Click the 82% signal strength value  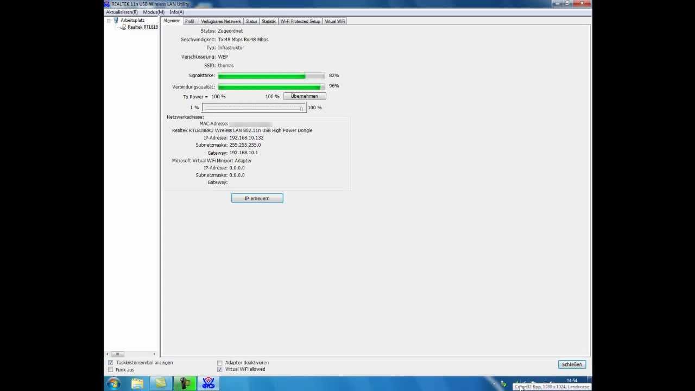[x=334, y=75]
